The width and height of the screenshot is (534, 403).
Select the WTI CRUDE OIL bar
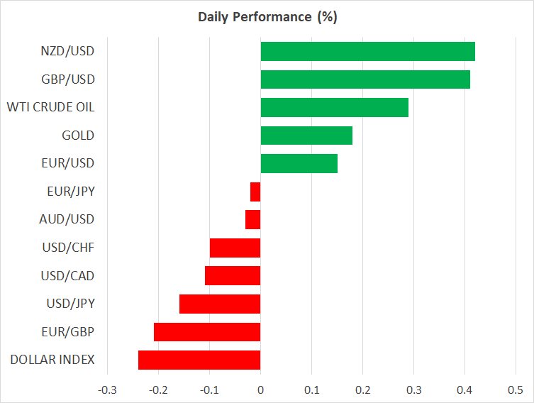(x=334, y=107)
